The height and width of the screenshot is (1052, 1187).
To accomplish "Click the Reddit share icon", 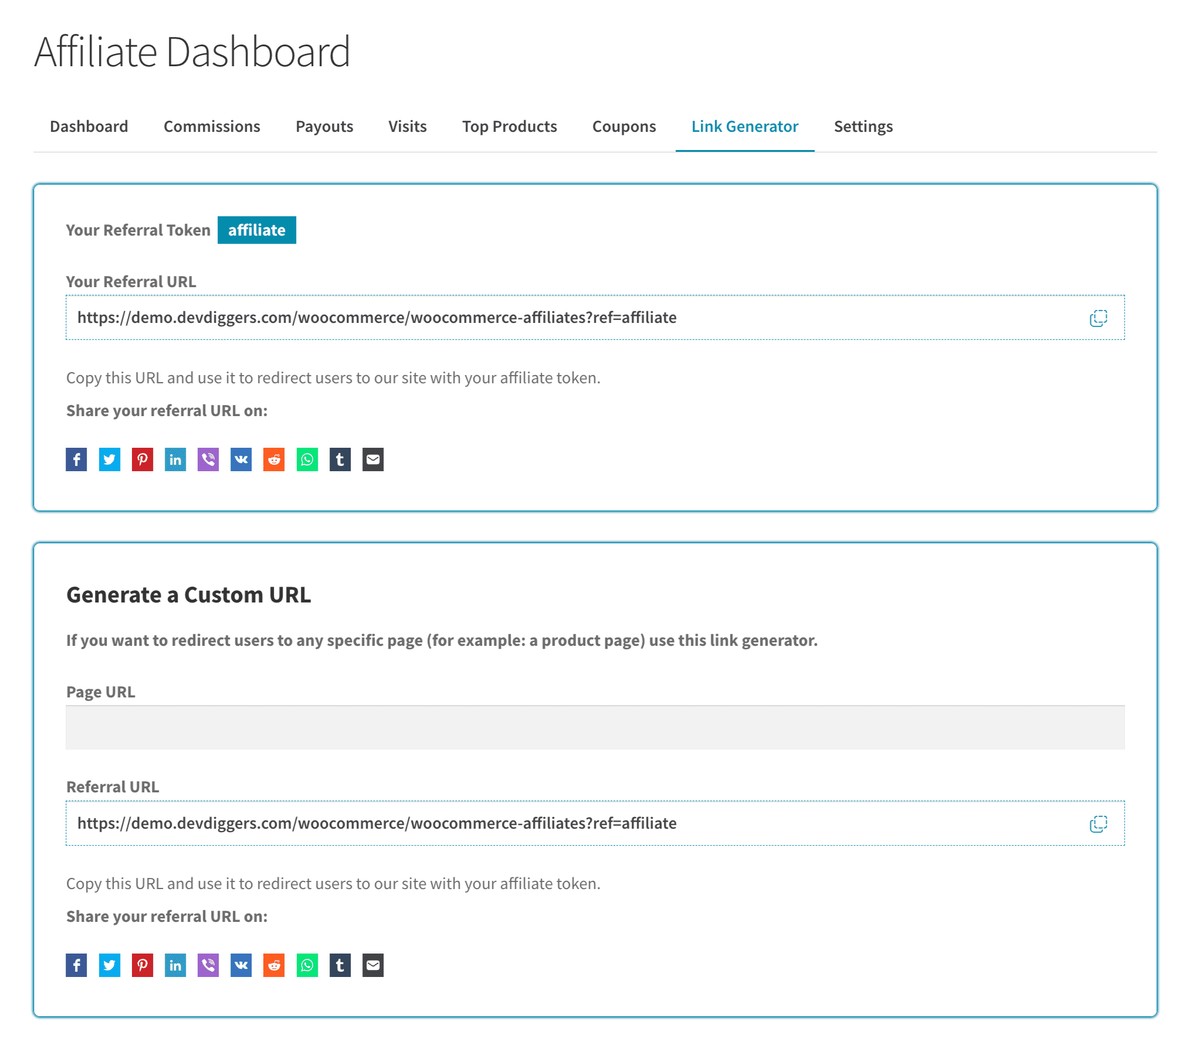I will (274, 459).
